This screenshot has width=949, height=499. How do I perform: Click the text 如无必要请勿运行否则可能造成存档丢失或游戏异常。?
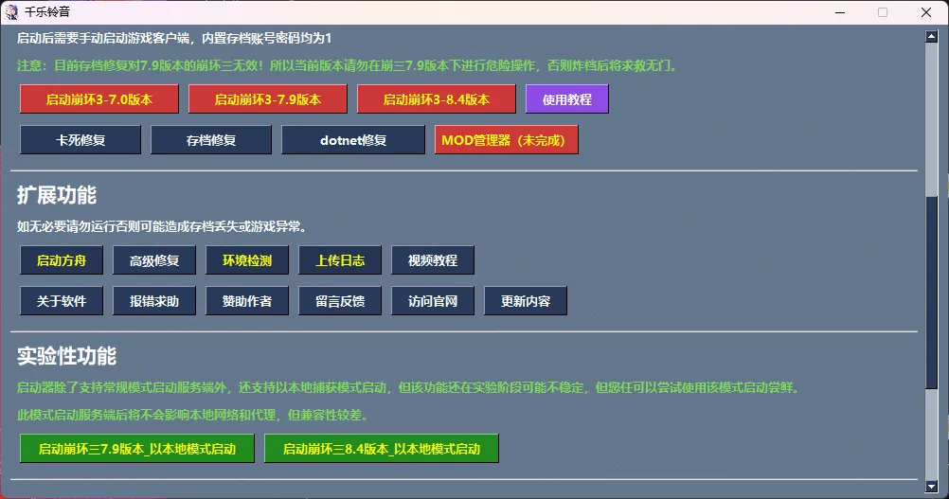(164, 226)
